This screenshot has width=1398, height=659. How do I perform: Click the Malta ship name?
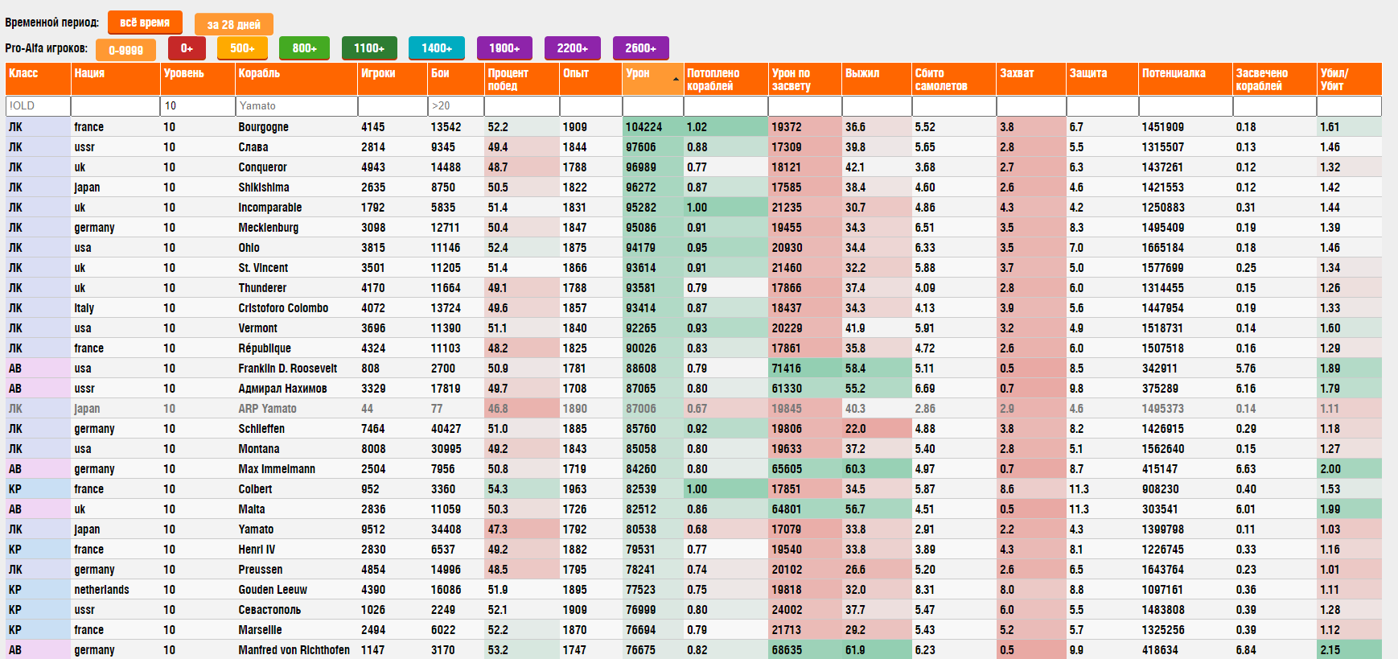coord(252,509)
